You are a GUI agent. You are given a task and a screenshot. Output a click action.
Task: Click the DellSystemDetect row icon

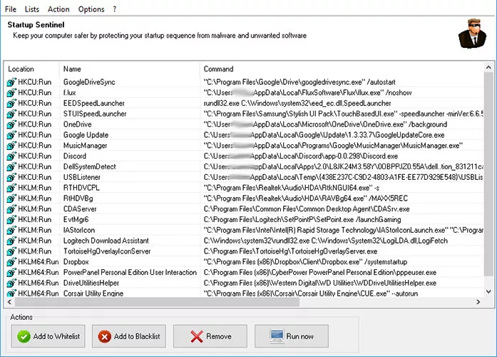(x=11, y=166)
